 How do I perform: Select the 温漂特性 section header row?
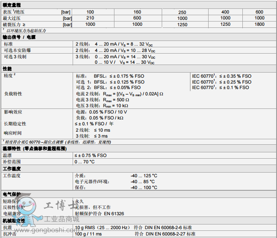click(35, 149)
